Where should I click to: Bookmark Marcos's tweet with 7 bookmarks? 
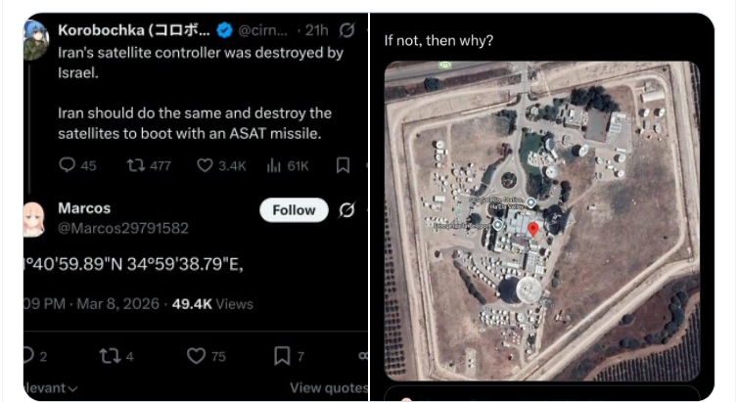tap(282, 356)
